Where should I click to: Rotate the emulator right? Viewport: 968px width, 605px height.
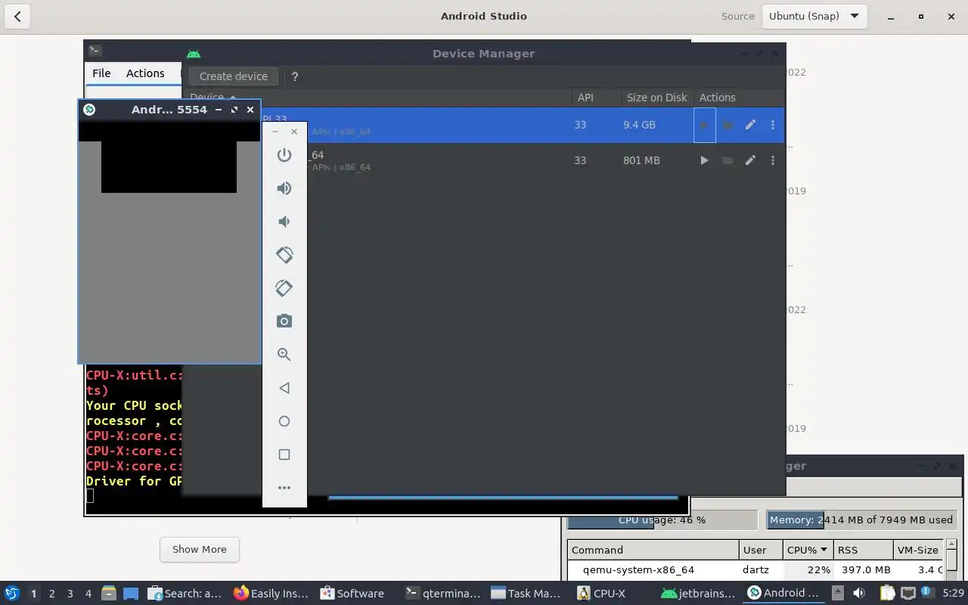tap(284, 288)
